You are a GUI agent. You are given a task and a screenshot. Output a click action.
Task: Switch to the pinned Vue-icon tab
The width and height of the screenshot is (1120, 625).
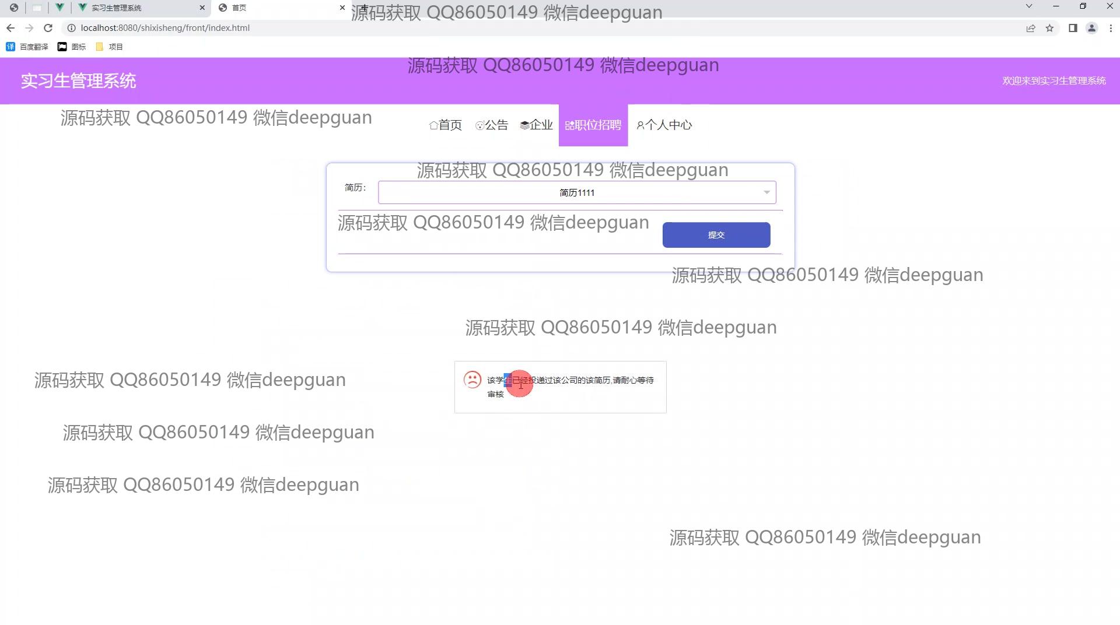click(x=60, y=8)
